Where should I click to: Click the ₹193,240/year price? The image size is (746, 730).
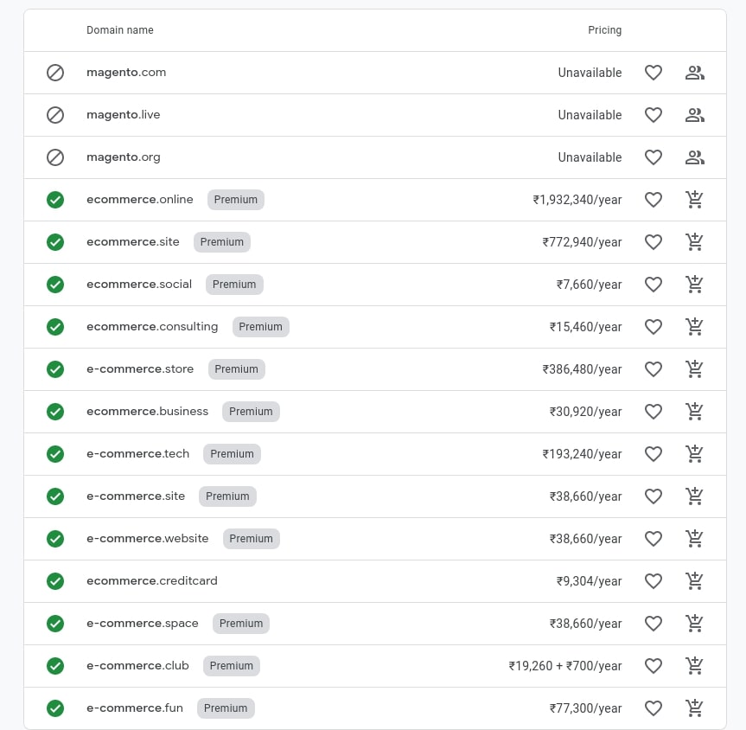tap(582, 454)
